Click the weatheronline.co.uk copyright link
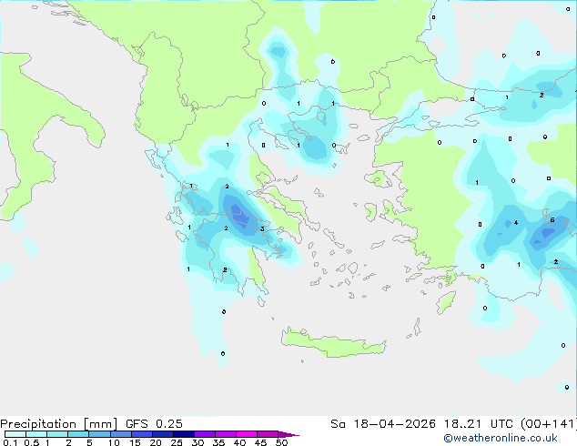The height and width of the screenshot is (446, 577). point(501,438)
